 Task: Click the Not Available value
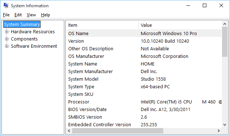pyautogui.click(x=155, y=49)
